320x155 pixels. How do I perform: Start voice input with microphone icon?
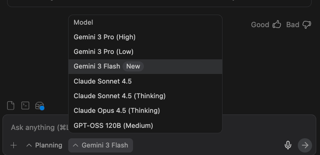point(288,145)
